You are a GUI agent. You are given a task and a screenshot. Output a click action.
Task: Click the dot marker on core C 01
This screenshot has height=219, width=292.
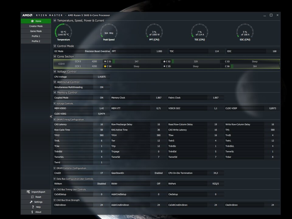[105, 61]
